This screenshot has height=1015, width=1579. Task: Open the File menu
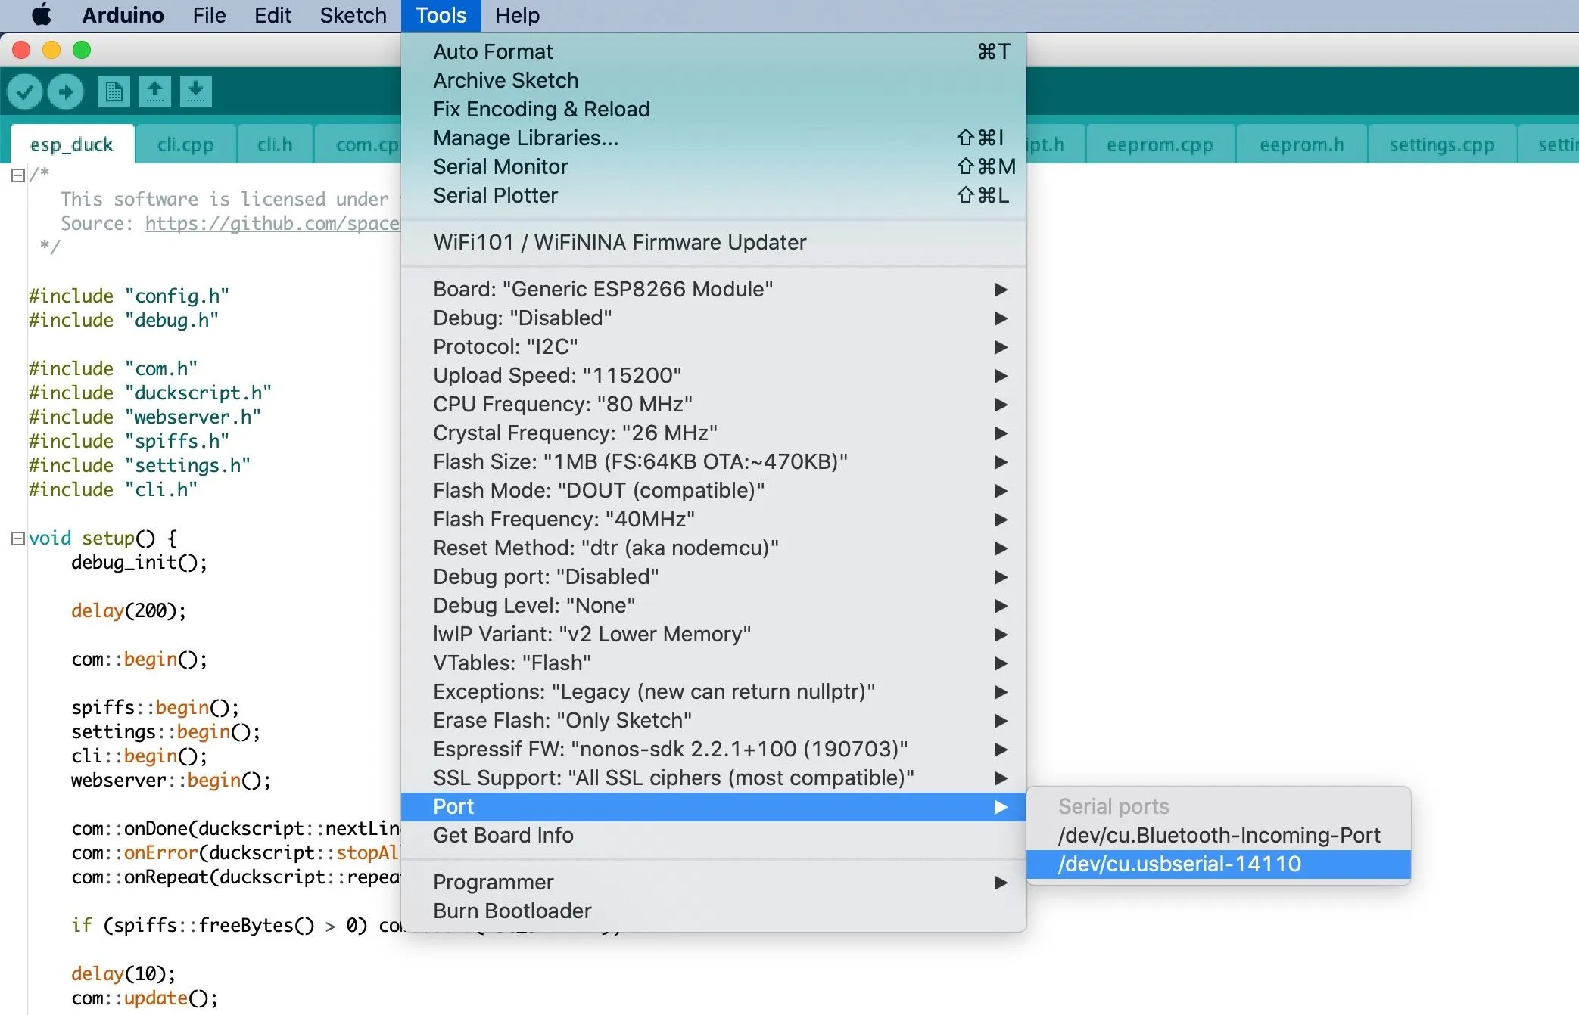tap(209, 15)
